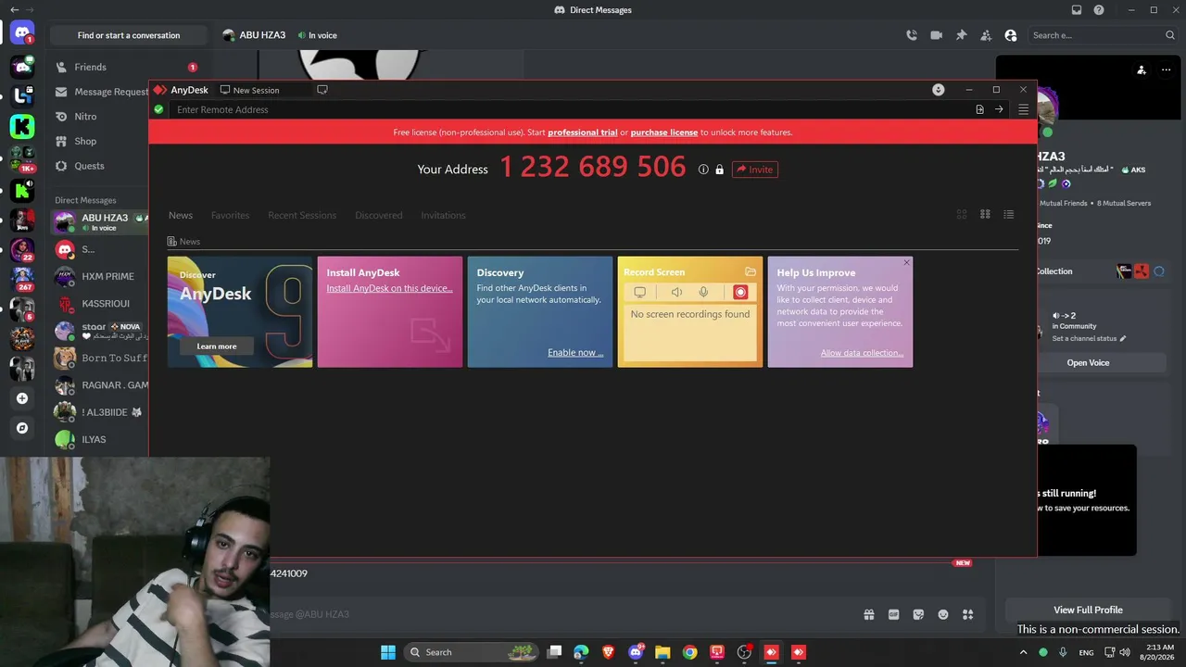Open the K4SSRIOUI direct message
1186x667 pixels.
point(102,303)
